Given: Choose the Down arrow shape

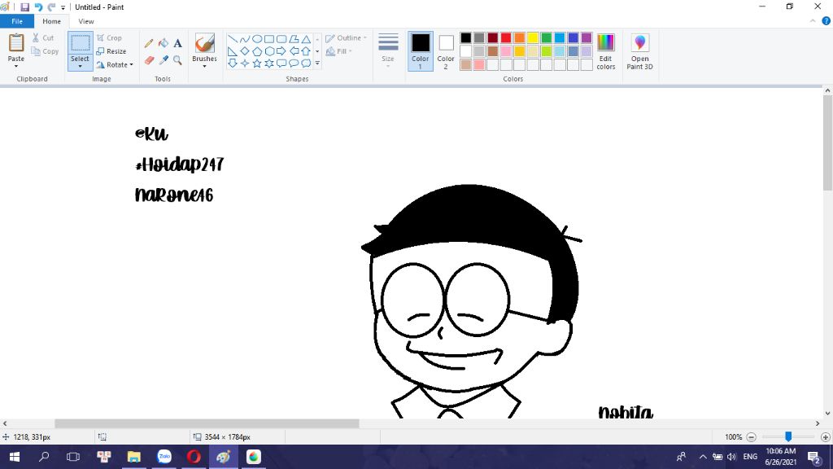Looking at the screenshot, I should [232, 64].
